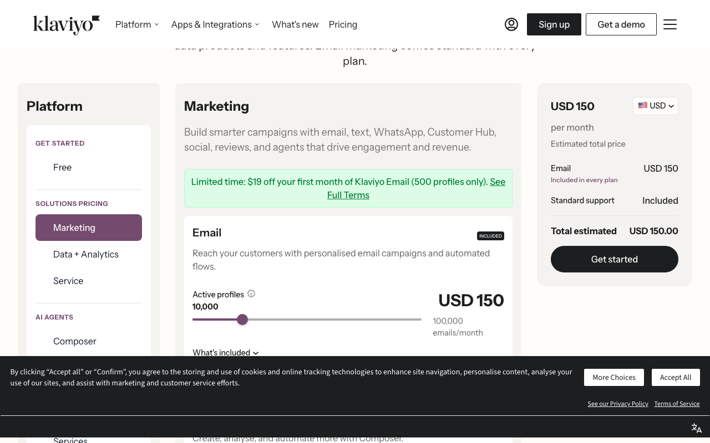Click the Active profiles info icon

pos(251,293)
